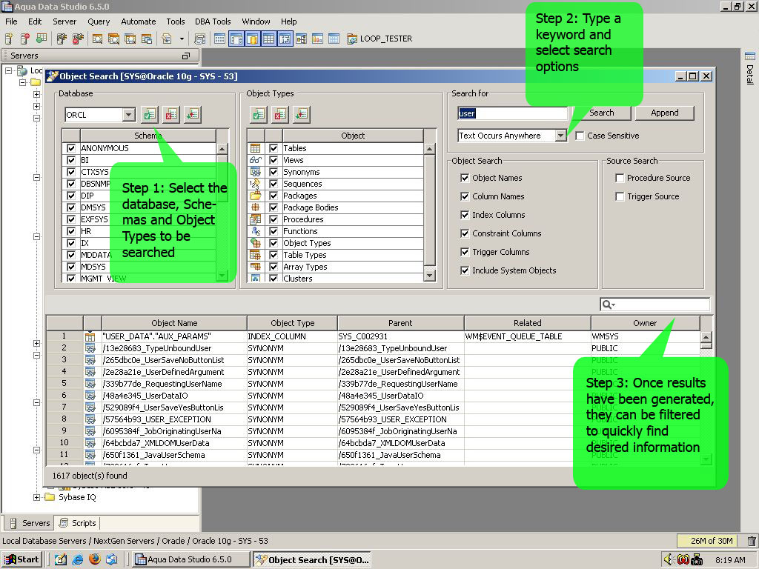
Task: Open the File menu
Action: (11, 21)
